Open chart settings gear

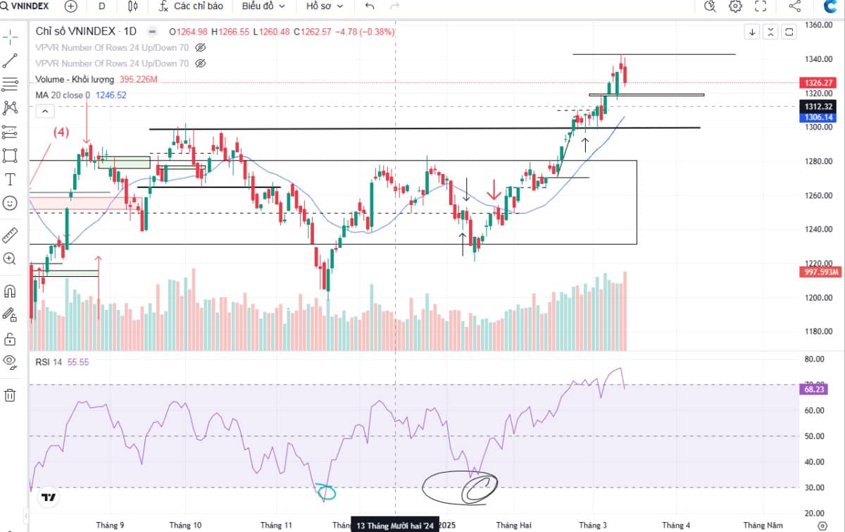click(x=735, y=6)
